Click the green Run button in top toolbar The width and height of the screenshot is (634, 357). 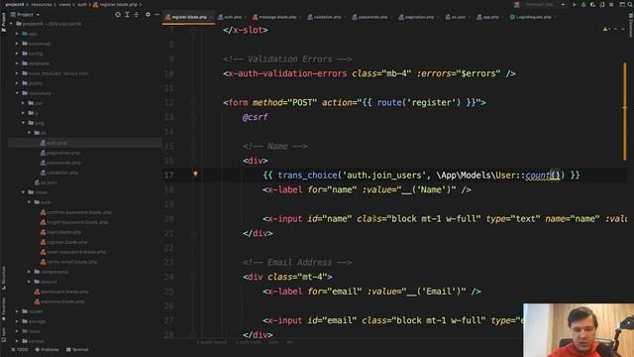point(575,4)
